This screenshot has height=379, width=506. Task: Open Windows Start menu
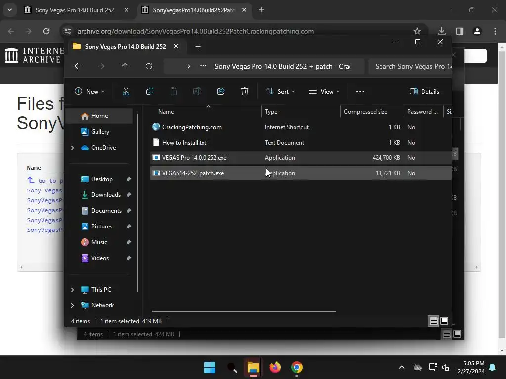tap(210, 367)
